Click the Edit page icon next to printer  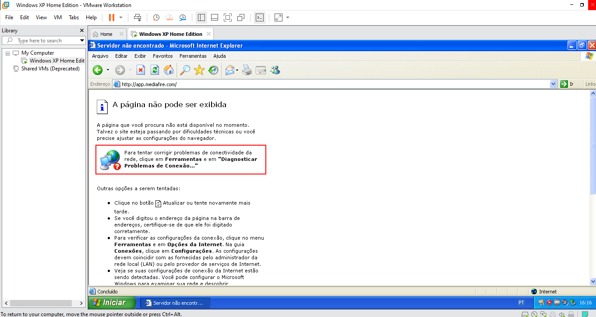click(261, 70)
